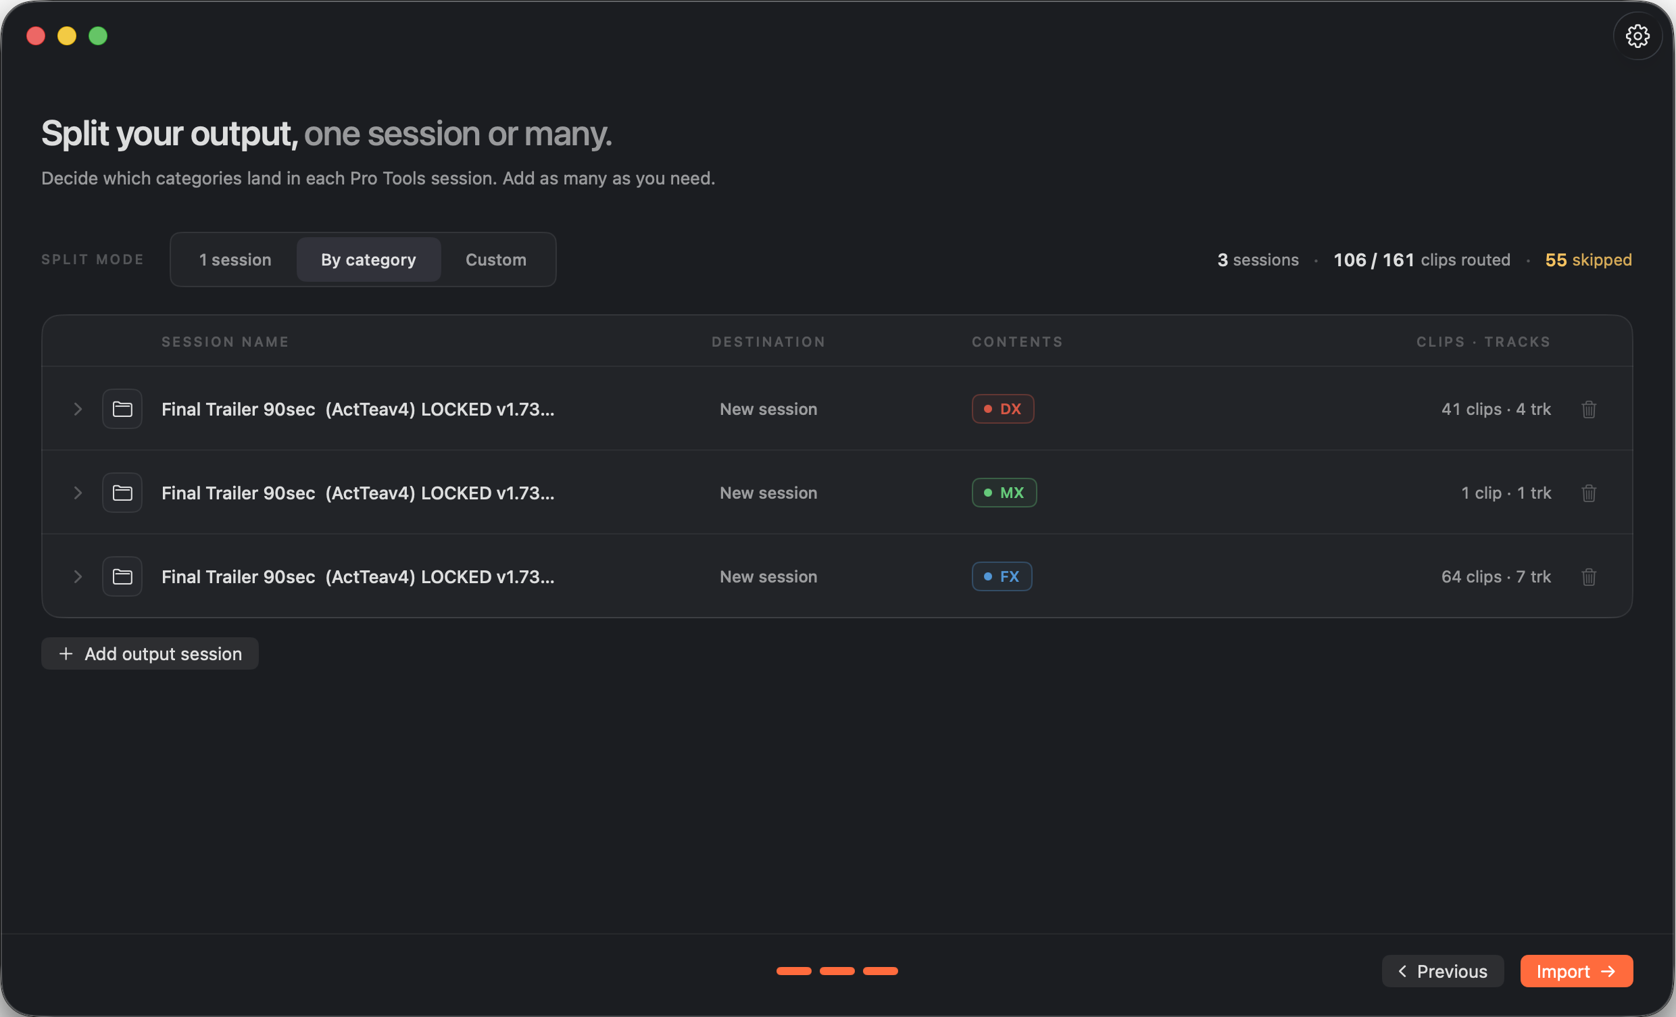Click Add output session button
The height and width of the screenshot is (1017, 1676).
coord(149,653)
